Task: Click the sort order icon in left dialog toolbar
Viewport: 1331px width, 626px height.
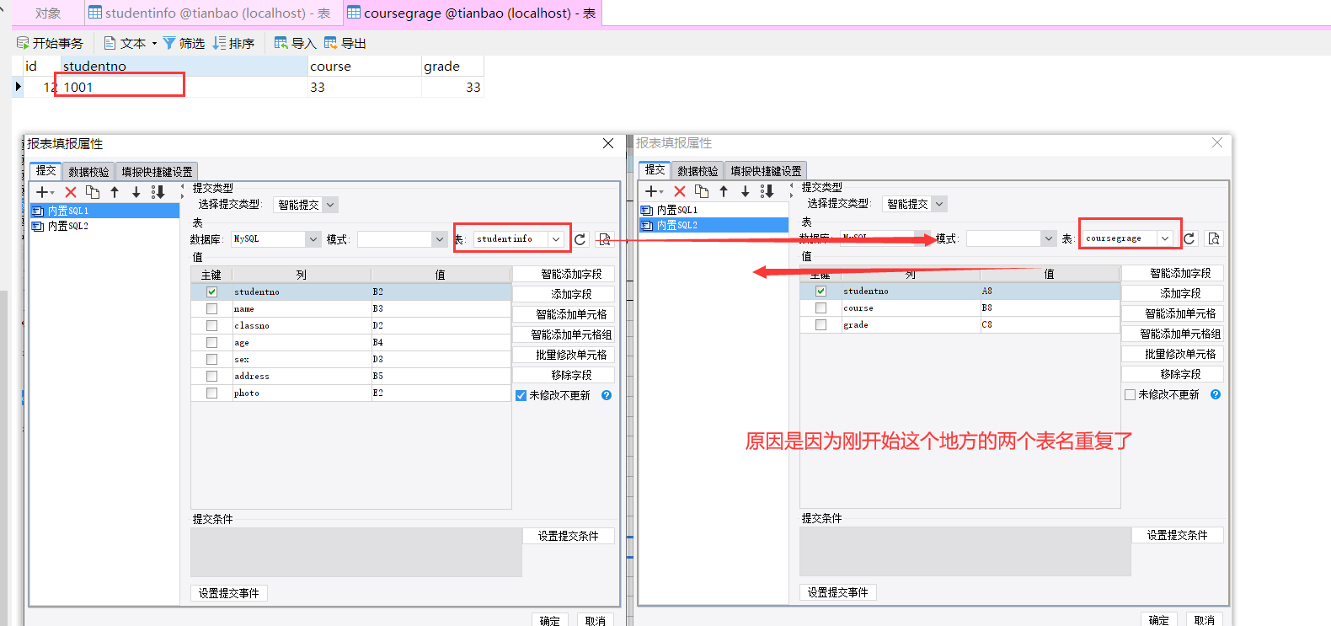Action: 158,192
